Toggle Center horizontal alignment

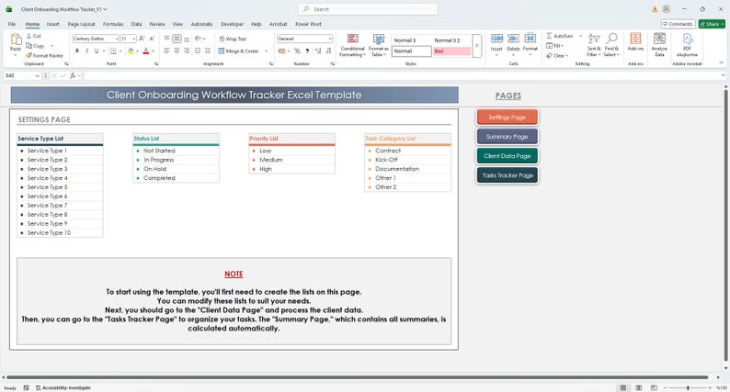[x=177, y=51]
